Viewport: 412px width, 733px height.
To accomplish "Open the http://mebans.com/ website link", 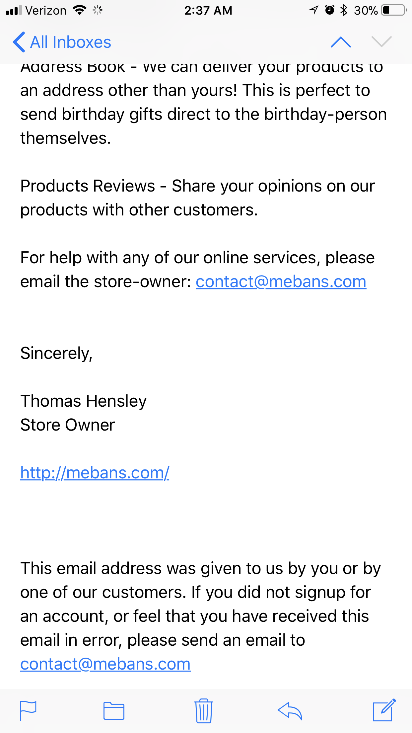I will pos(95,473).
